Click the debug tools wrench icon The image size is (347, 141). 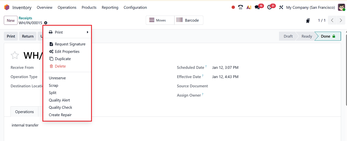[281, 8]
